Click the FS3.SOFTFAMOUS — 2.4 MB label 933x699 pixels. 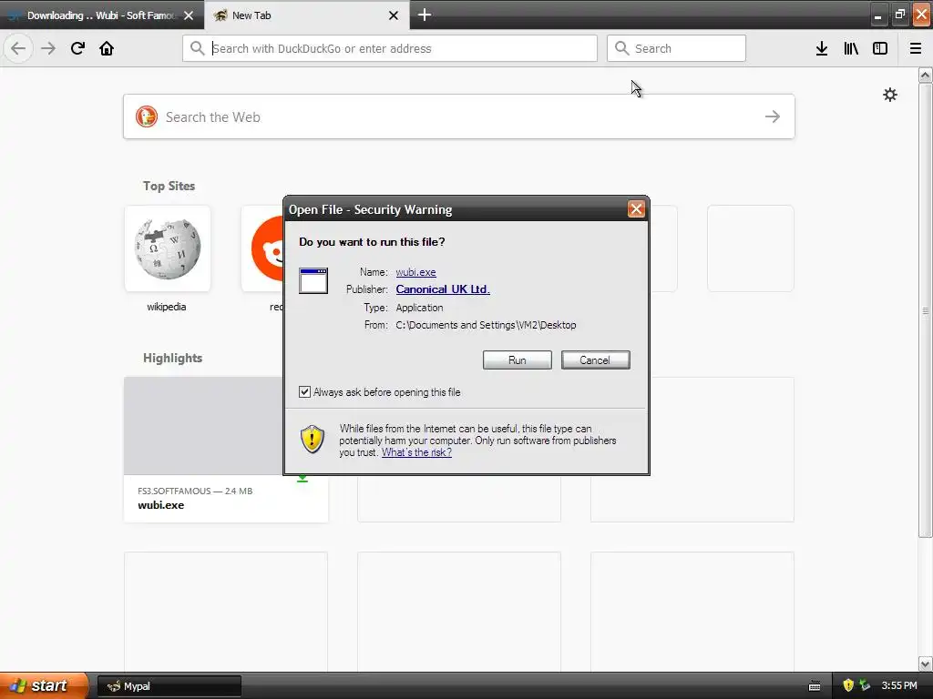pos(195,491)
